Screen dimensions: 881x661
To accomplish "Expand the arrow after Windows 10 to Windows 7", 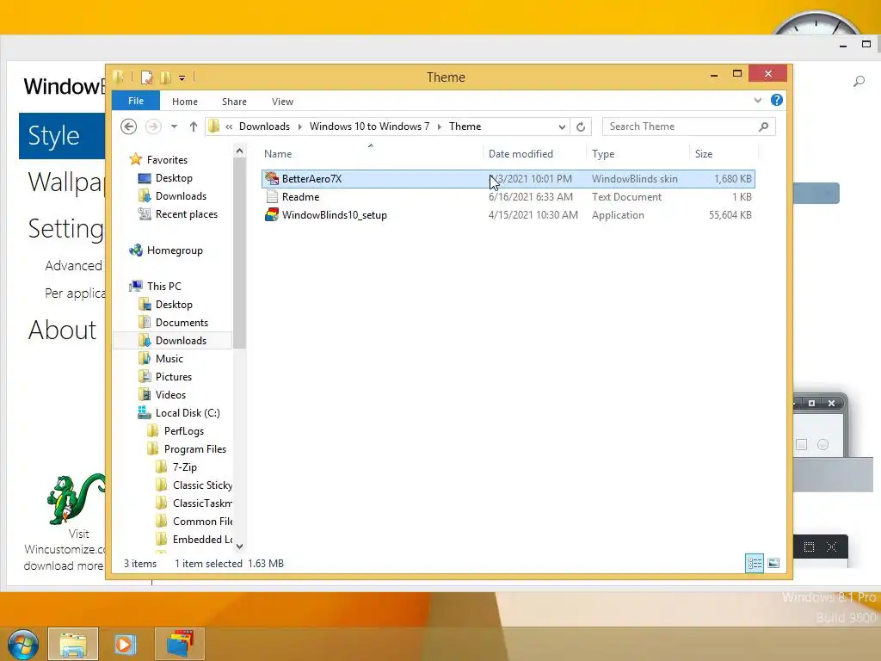I will [439, 127].
